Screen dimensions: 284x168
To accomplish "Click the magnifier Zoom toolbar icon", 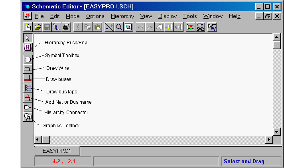I will tap(119, 27).
